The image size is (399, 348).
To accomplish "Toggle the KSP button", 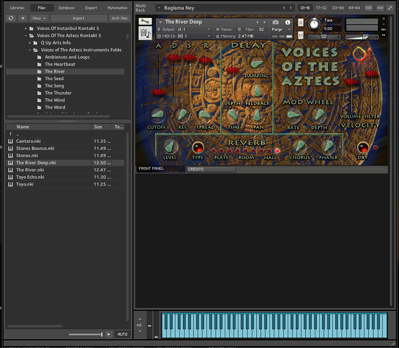I will [x=368, y=8].
